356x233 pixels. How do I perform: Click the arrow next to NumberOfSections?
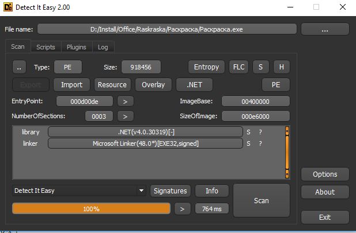126,116
